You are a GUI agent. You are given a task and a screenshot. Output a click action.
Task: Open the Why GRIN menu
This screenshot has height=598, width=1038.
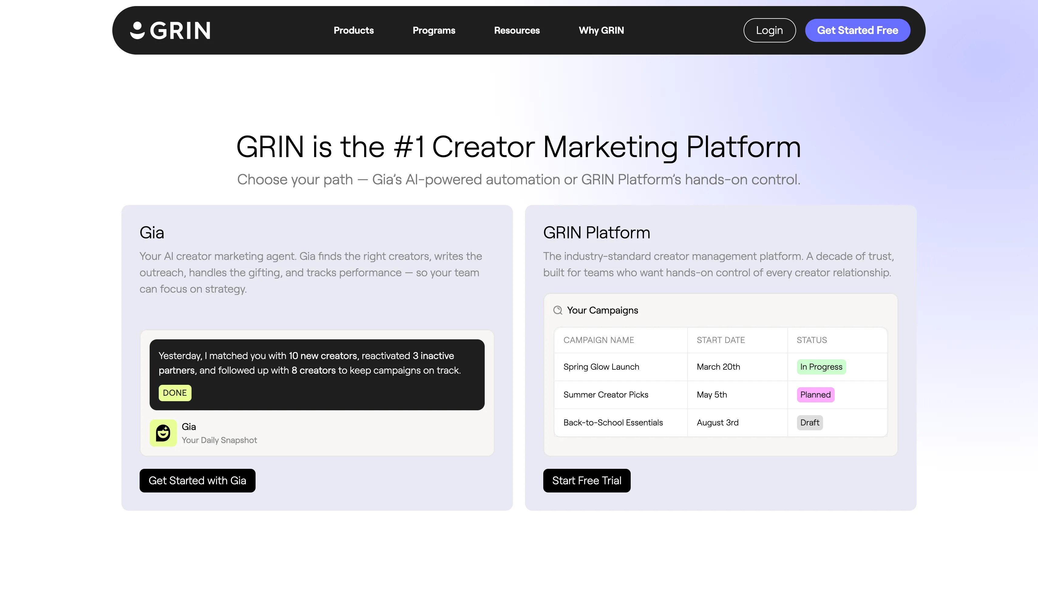(x=601, y=30)
